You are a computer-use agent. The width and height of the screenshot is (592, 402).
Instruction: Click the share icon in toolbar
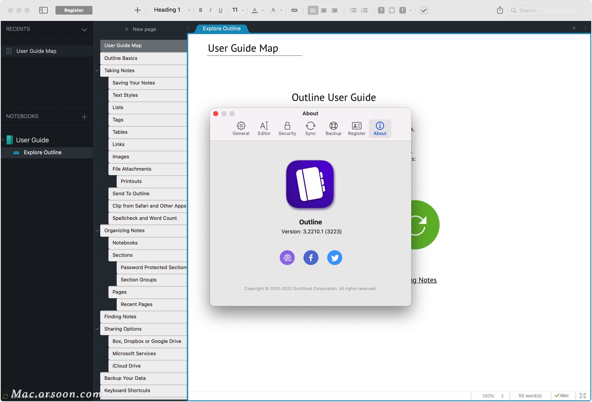500,10
